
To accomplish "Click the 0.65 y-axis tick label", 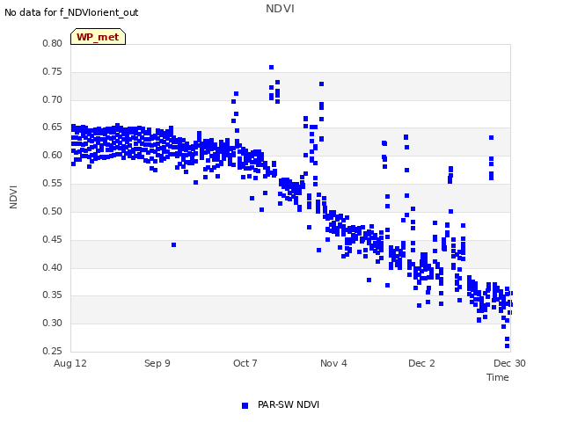I will tap(53, 127).
